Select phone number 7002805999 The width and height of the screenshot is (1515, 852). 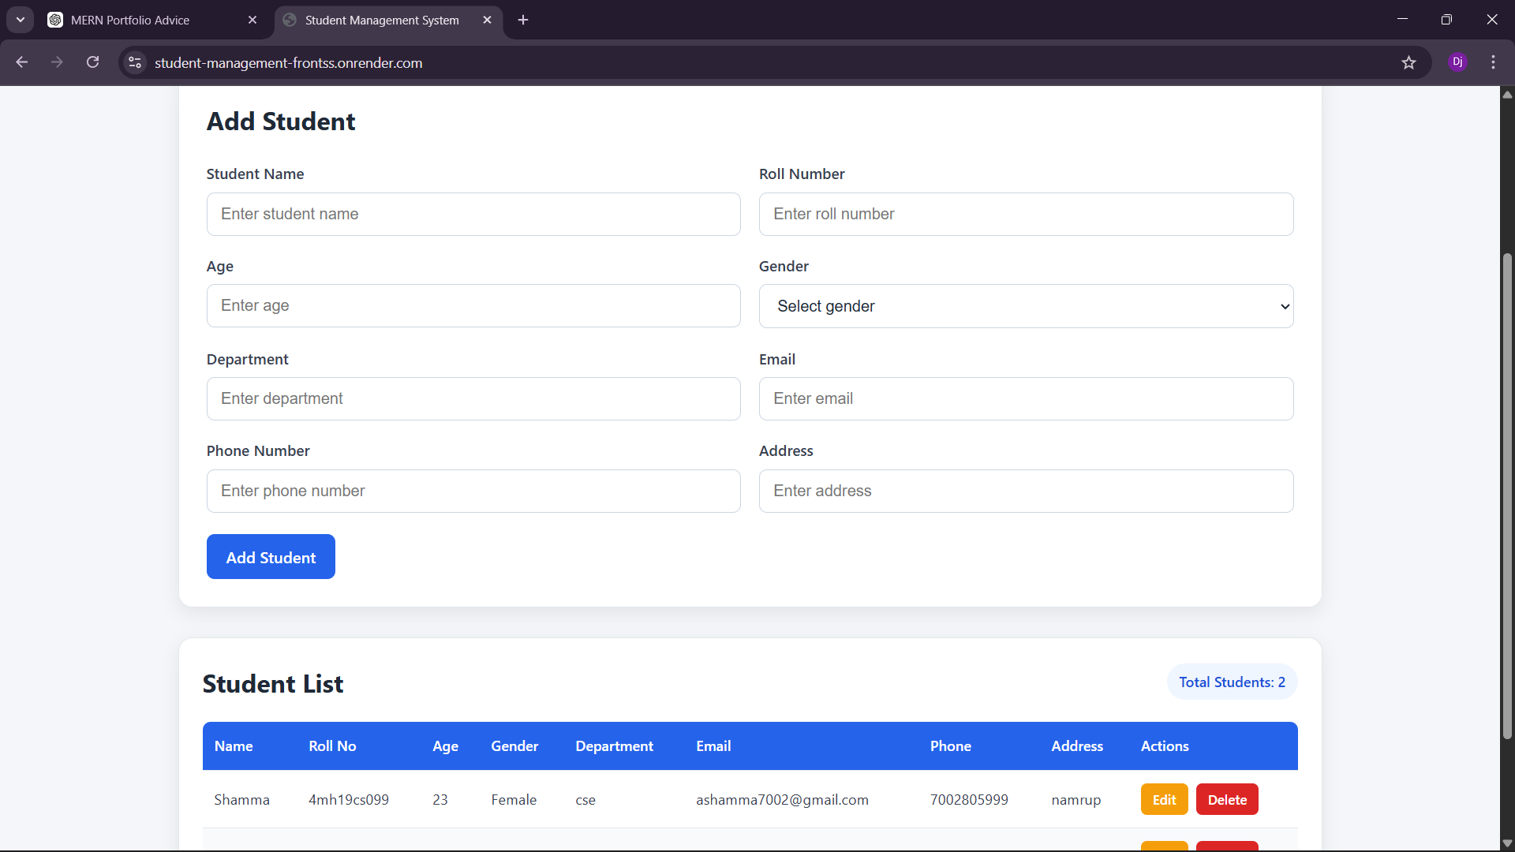pyautogui.click(x=969, y=799)
